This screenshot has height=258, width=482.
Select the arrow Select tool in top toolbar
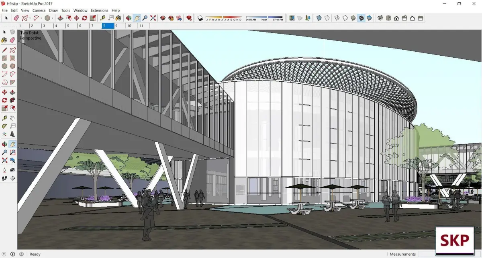pos(6,18)
